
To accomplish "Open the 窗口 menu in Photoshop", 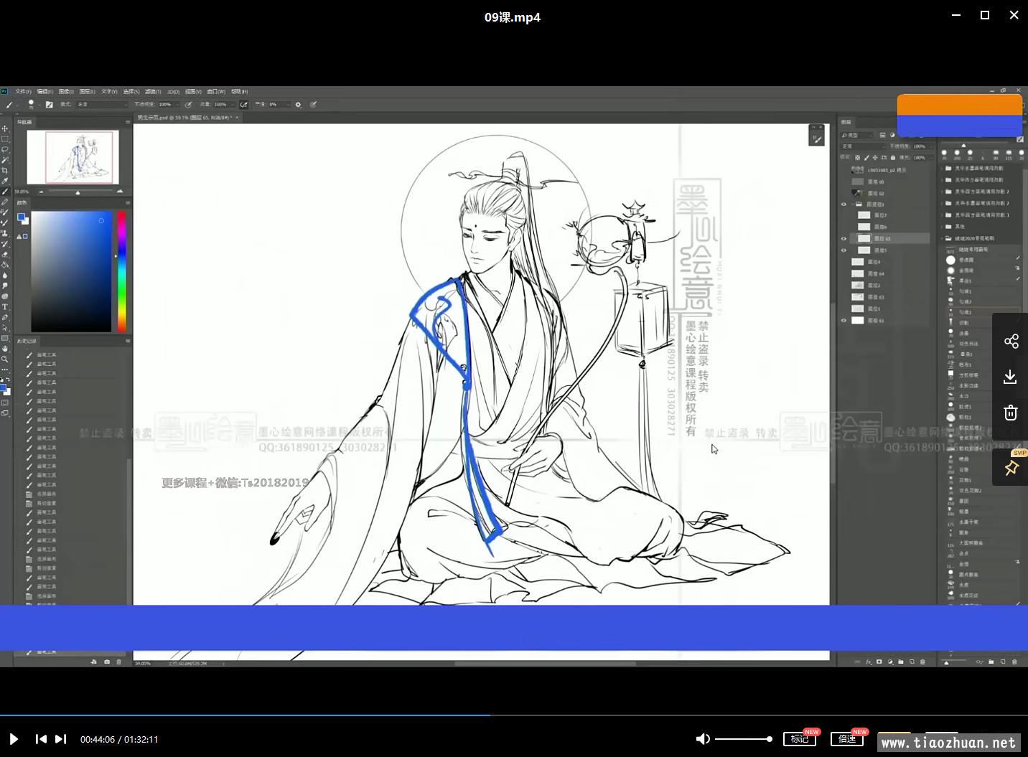I will point(215,92).
